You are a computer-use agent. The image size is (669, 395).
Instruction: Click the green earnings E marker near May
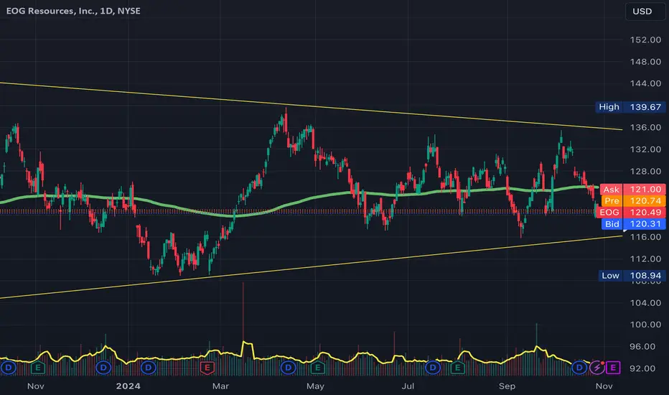[x=317, y=367]
